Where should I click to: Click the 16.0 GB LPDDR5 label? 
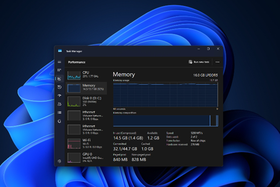205,75
